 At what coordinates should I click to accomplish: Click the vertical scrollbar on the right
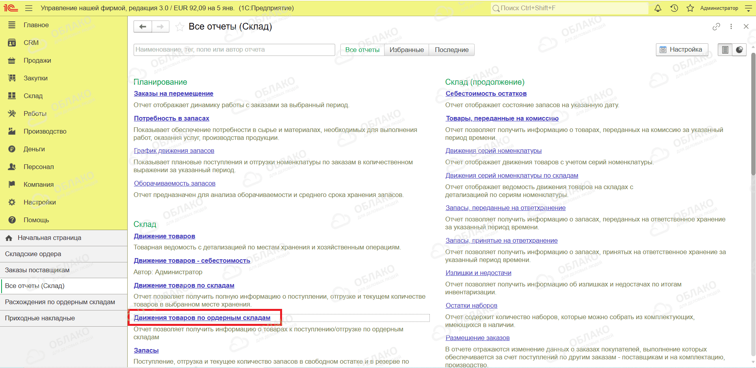tap(753, 114)
